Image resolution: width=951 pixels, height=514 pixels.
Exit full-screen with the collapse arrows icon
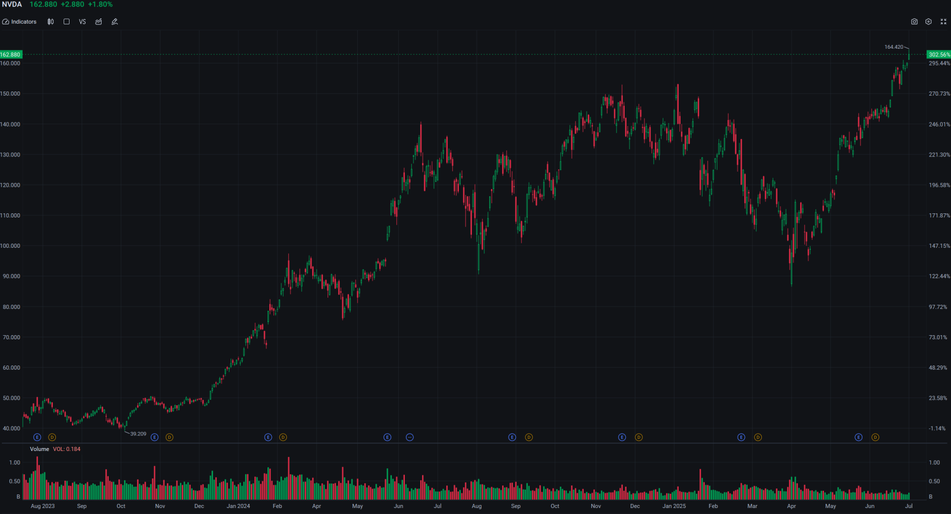943,21
